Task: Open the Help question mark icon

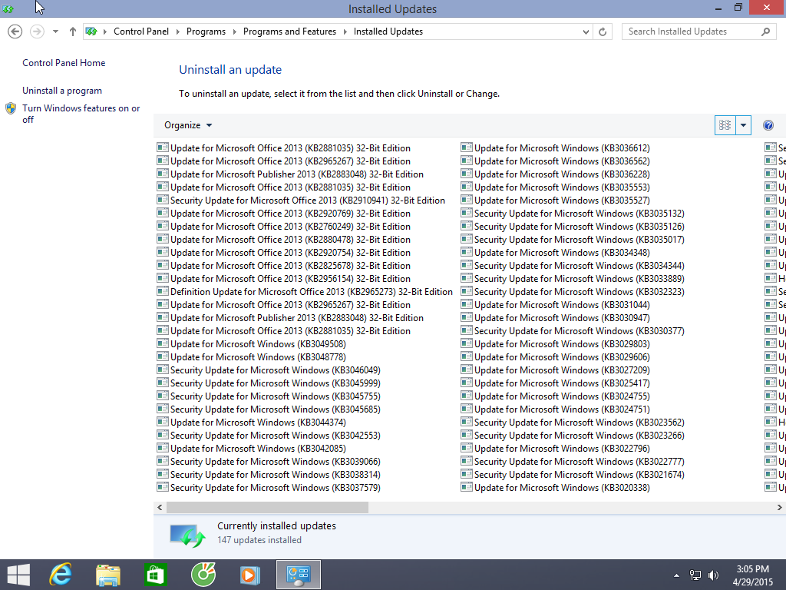Action: point(768,125)
